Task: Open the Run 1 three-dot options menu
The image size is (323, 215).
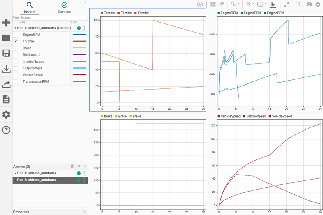Action: (84, 173)
